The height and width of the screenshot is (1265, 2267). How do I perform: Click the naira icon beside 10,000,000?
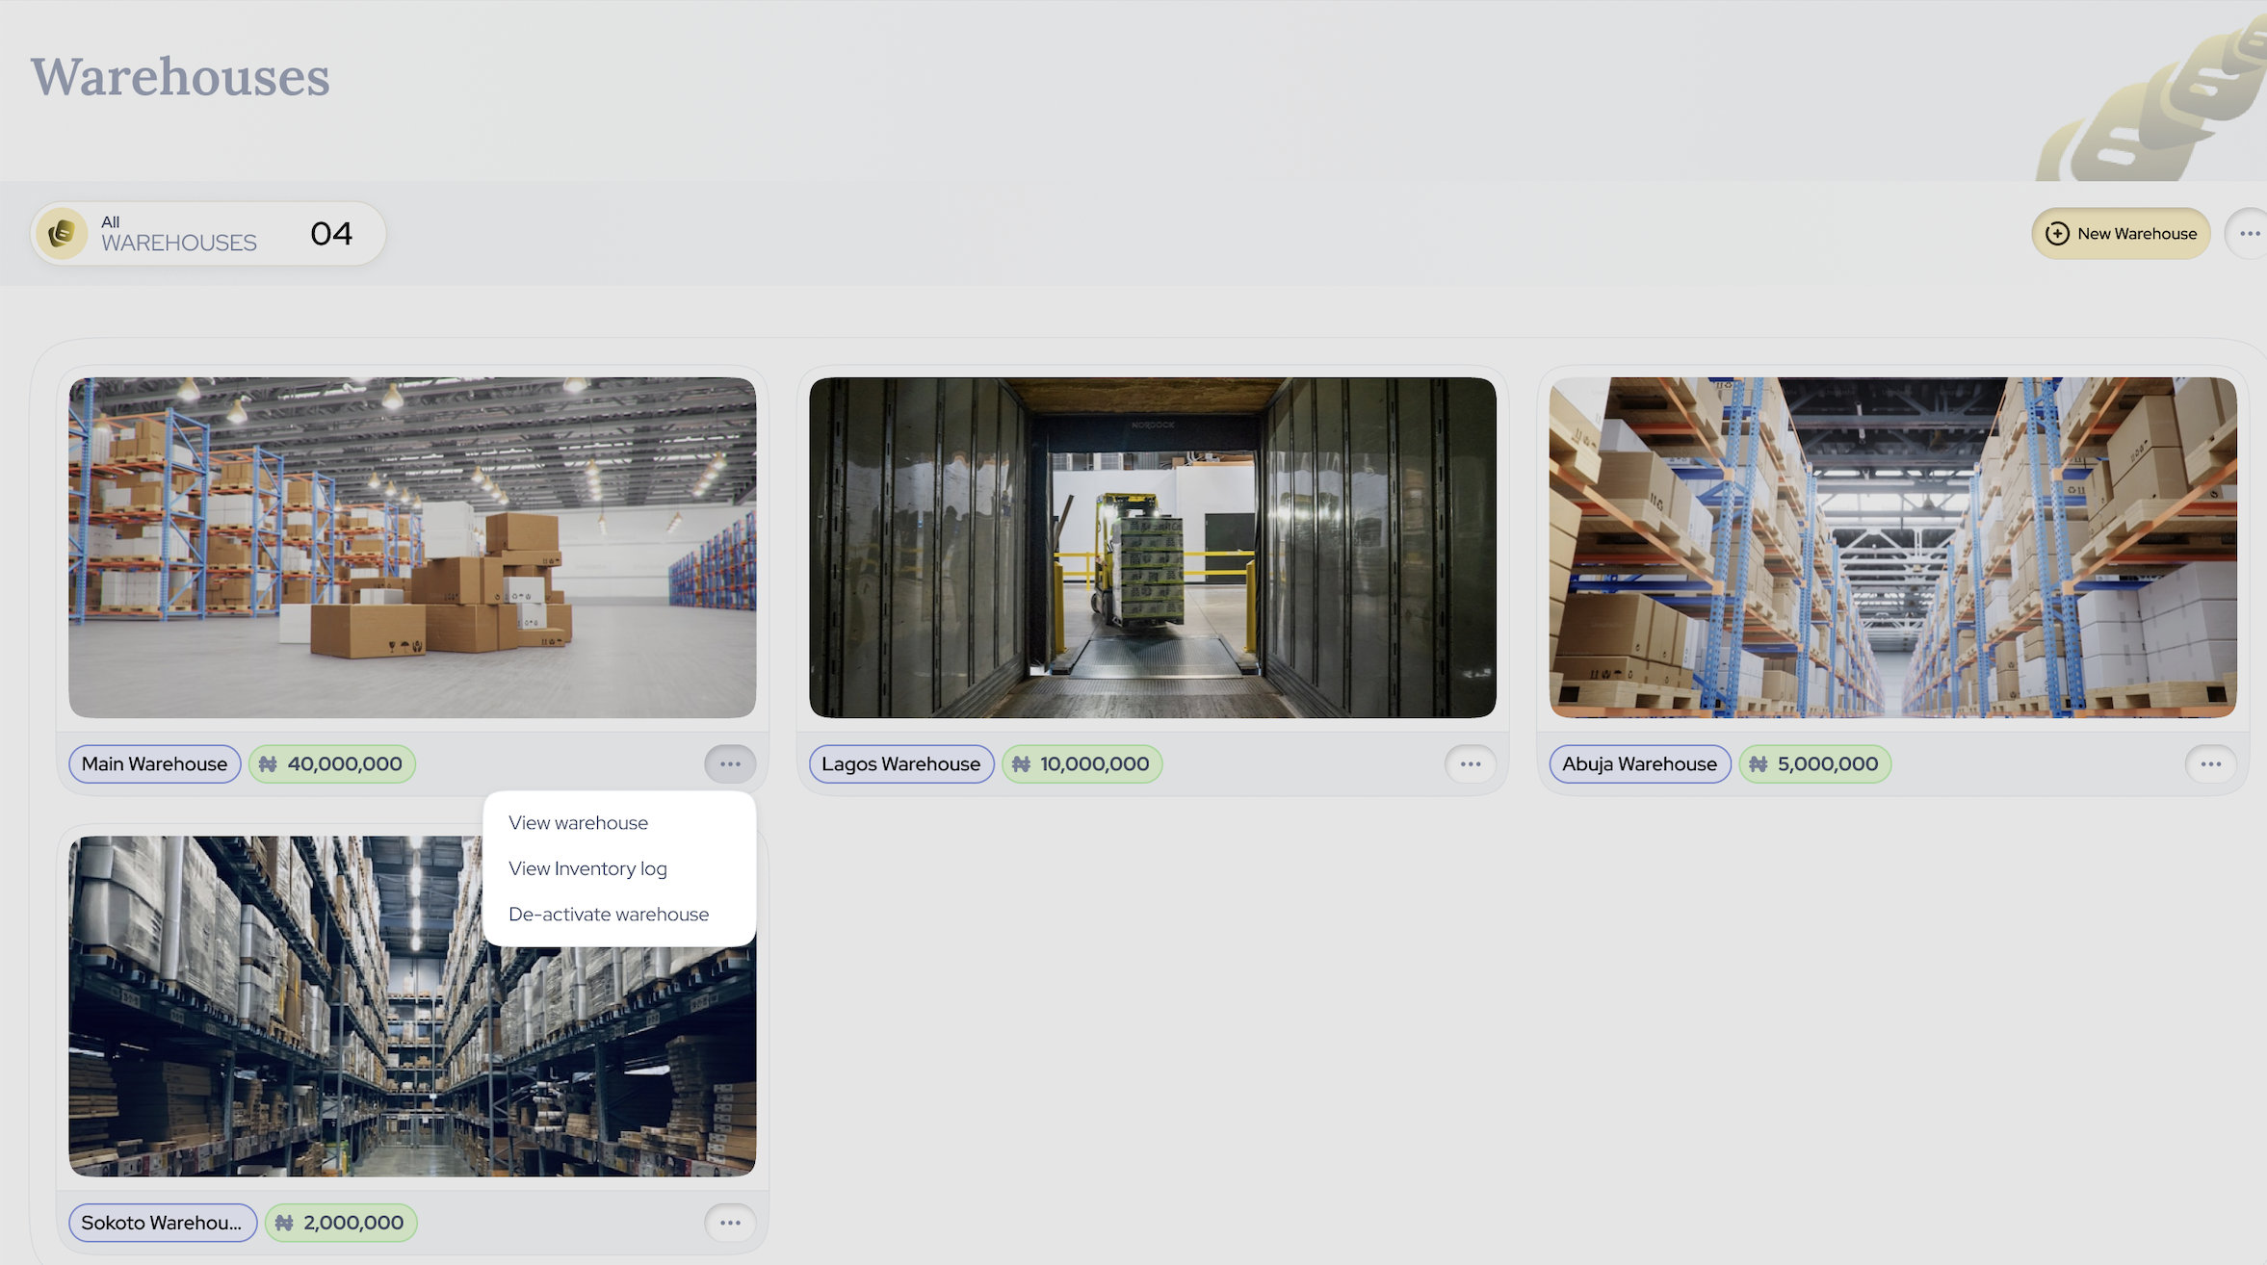tap(1021, 764)
